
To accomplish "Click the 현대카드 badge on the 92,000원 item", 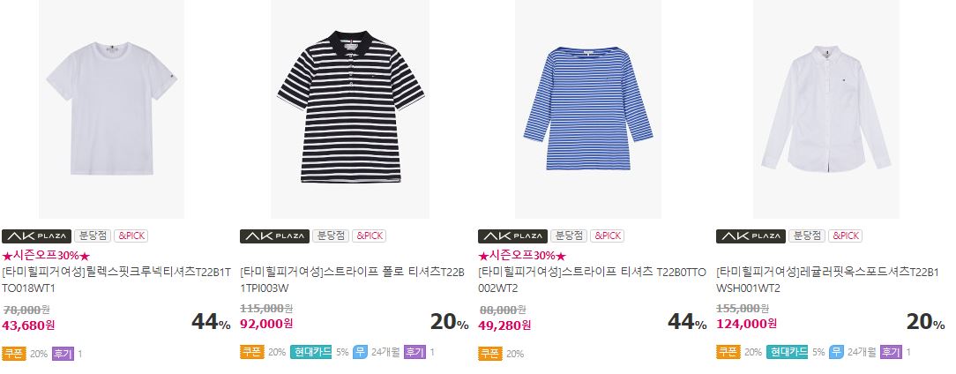I will [311, 352].
